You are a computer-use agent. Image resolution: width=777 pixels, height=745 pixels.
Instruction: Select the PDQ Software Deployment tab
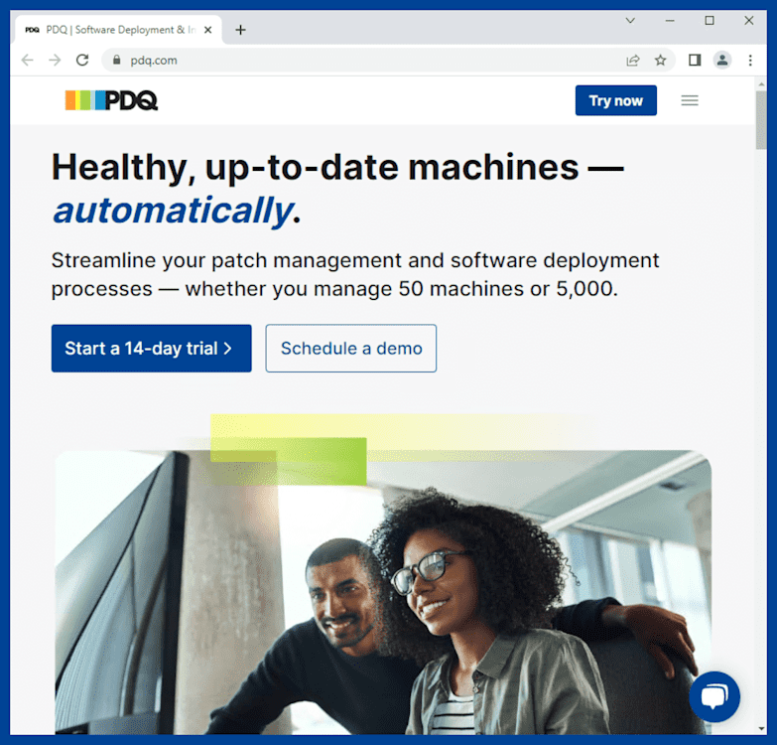118,30
